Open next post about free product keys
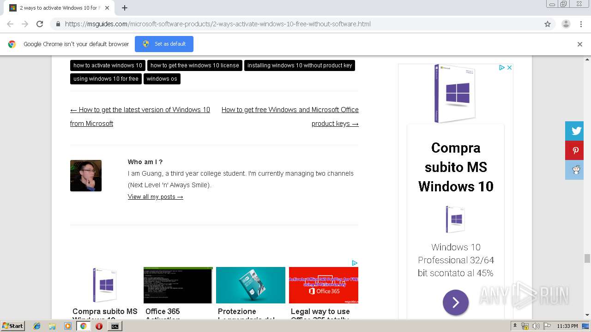The height and width of the screenshot is (332, 591). [x=290, y=117]
